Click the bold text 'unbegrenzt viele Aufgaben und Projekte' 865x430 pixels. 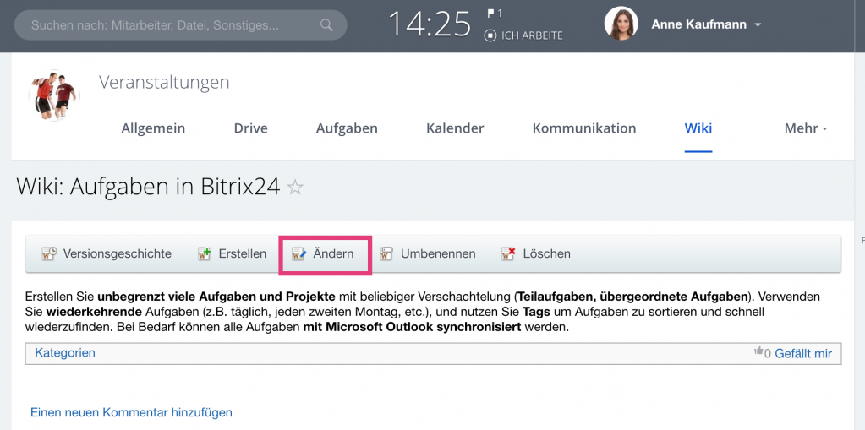tap(216, 297)
